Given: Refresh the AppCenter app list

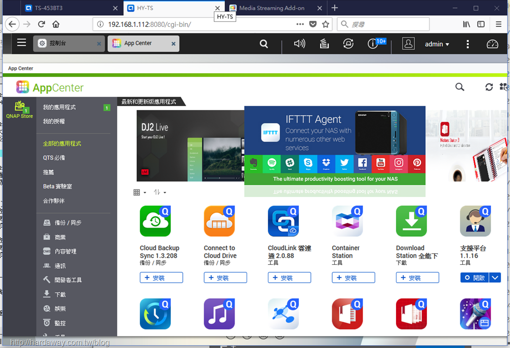Looking at the screenshot, I should pos(489,87).
